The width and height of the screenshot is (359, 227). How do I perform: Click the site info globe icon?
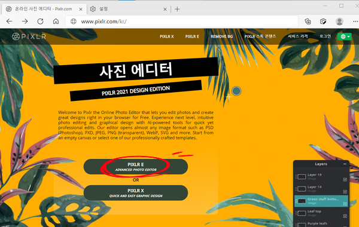[74, 22]
